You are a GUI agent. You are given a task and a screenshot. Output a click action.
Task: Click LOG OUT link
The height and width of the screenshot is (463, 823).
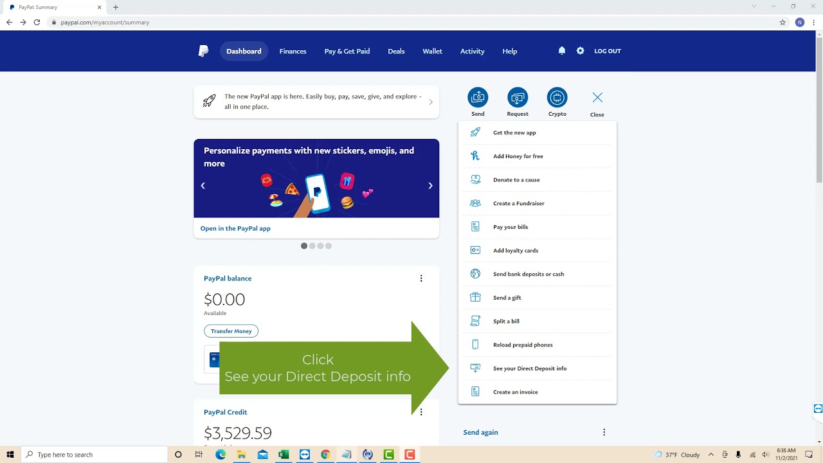pos(608,51)
